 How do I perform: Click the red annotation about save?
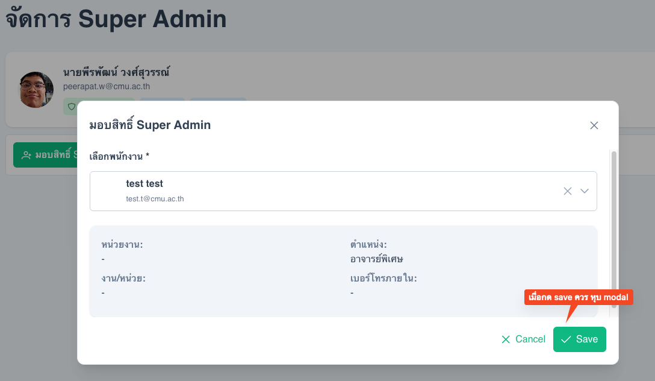(x=578, y=297)
